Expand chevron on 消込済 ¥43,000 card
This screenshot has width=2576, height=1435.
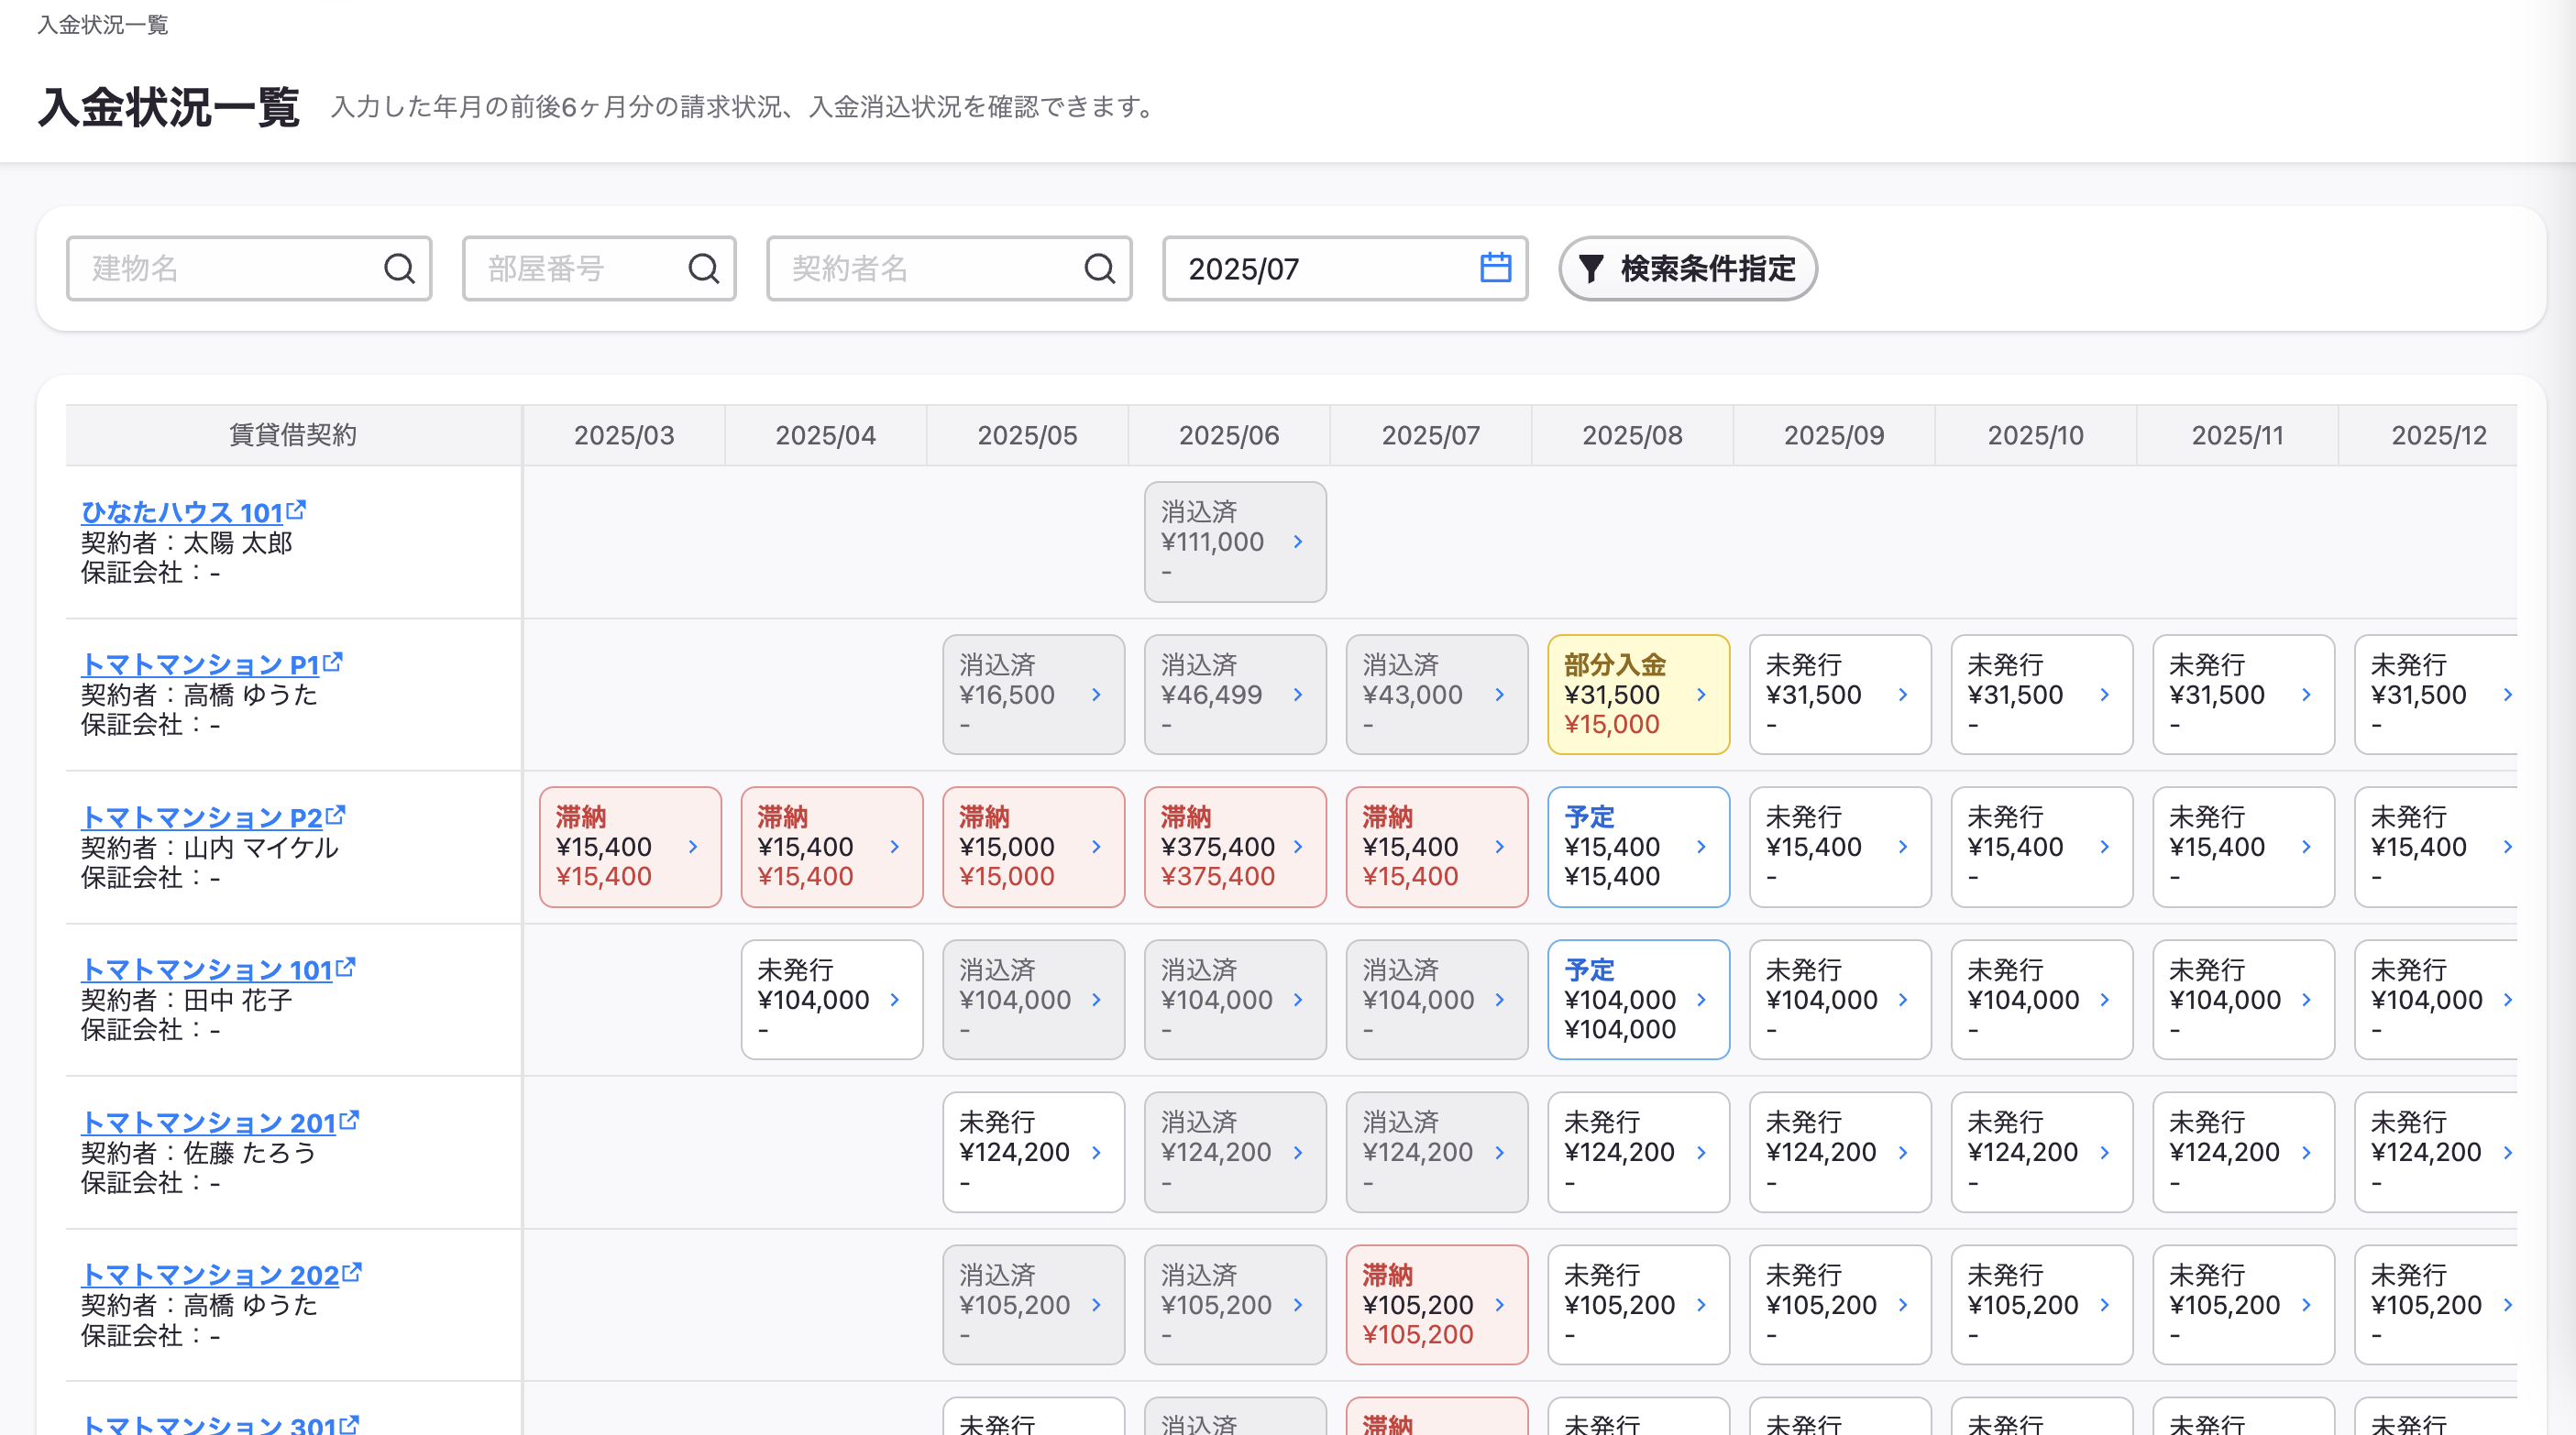1500,695
